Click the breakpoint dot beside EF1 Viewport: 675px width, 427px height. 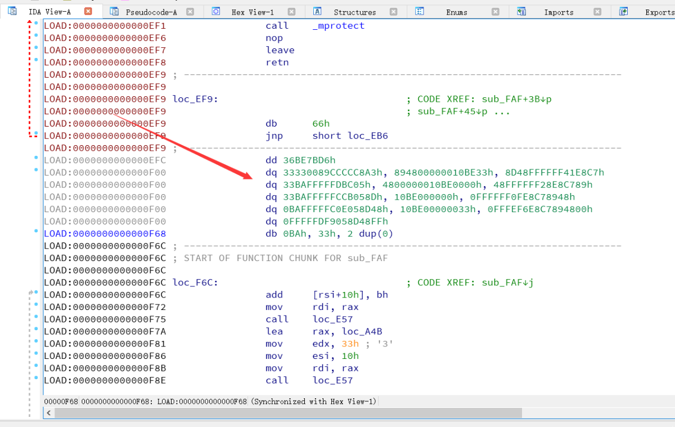tap(36, 23)
